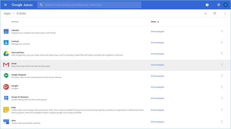Click 'Manage your contacts' description

(x=21, y=44)
